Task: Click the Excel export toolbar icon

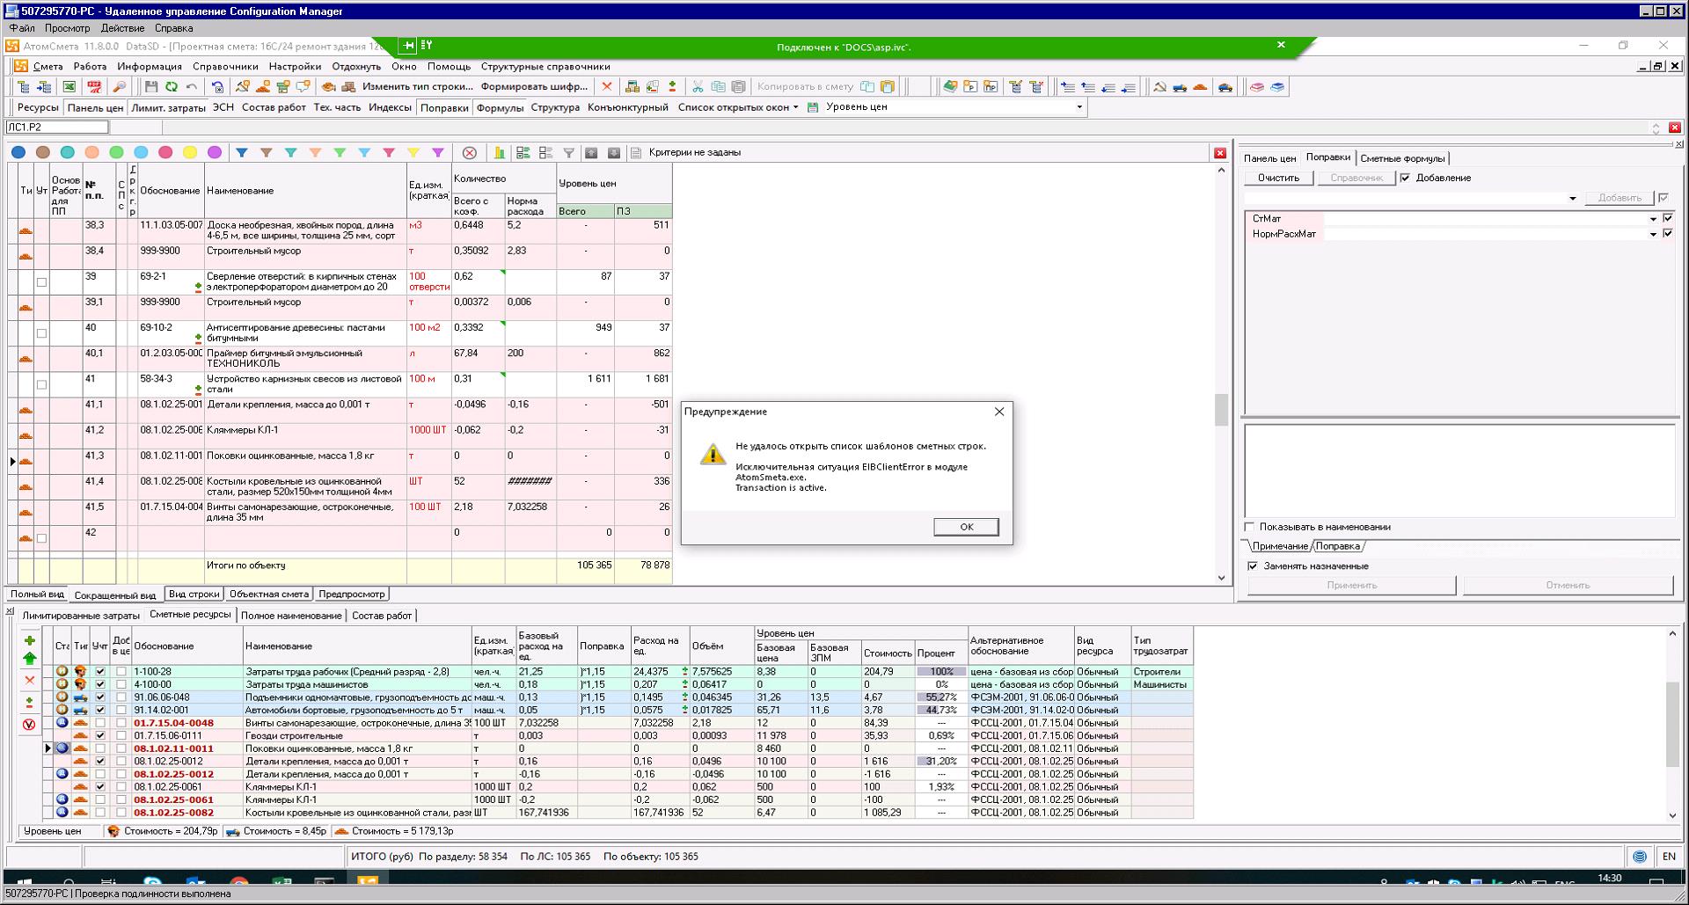Action: click(x=69, y=87)
